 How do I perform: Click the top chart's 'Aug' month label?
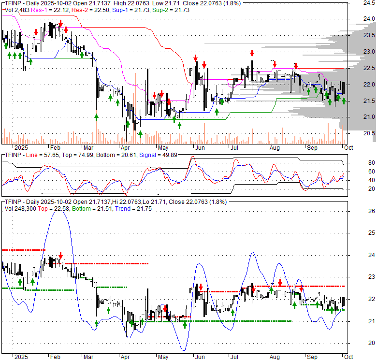pos(275,148)
